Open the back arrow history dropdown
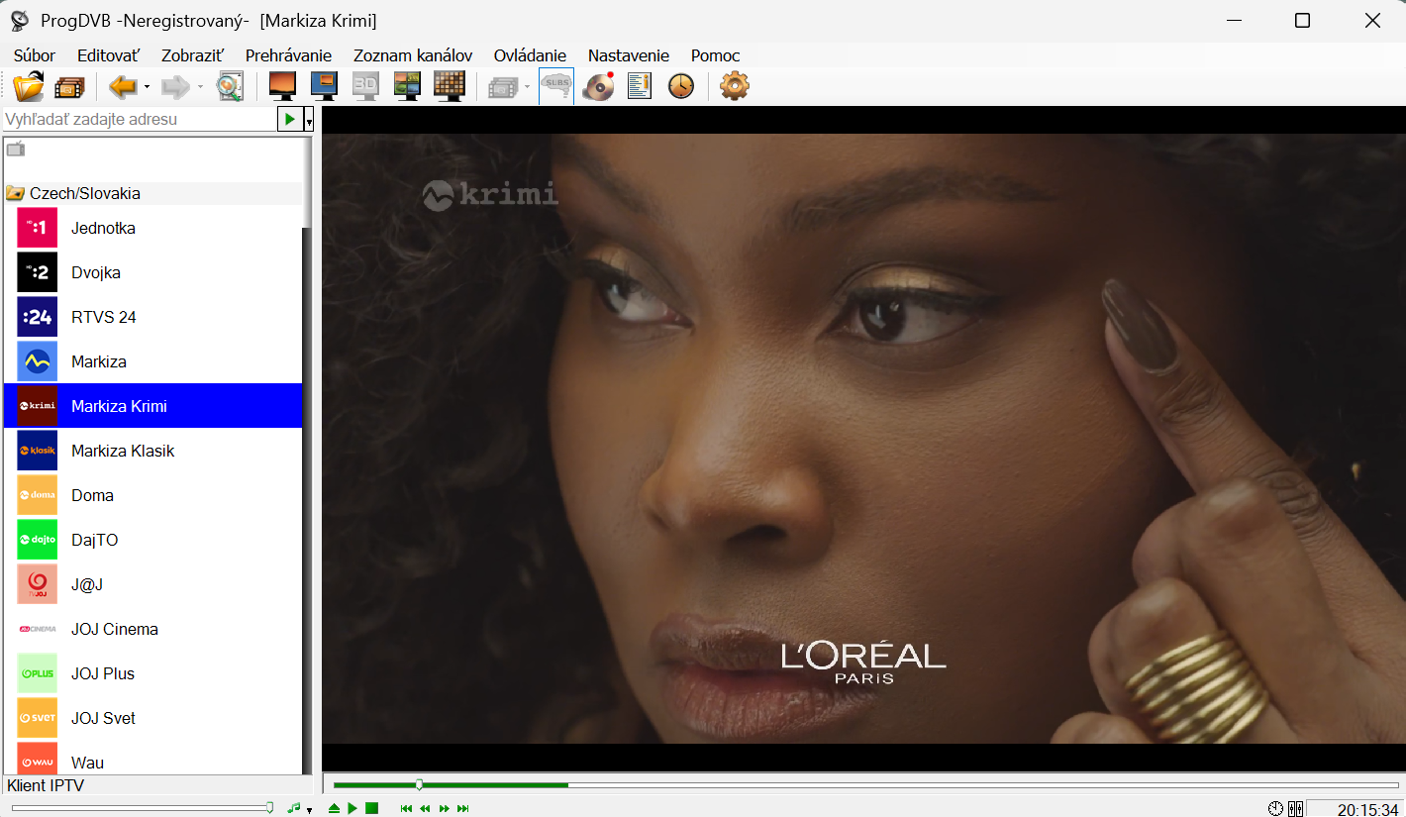 [147, 87]
